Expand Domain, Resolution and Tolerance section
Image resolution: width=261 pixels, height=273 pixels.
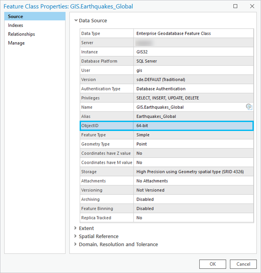click(76, 244)
